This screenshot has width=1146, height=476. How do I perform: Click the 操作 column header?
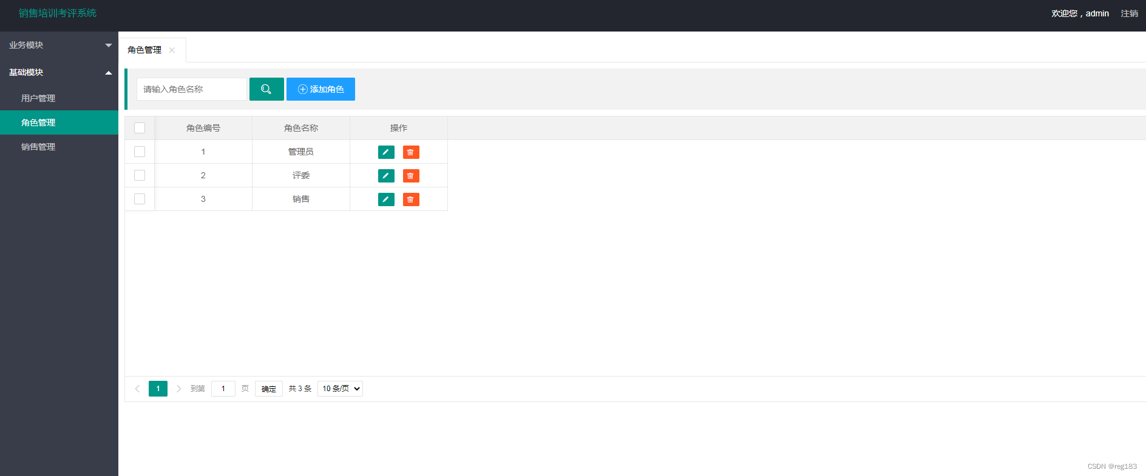coord(399,128)
